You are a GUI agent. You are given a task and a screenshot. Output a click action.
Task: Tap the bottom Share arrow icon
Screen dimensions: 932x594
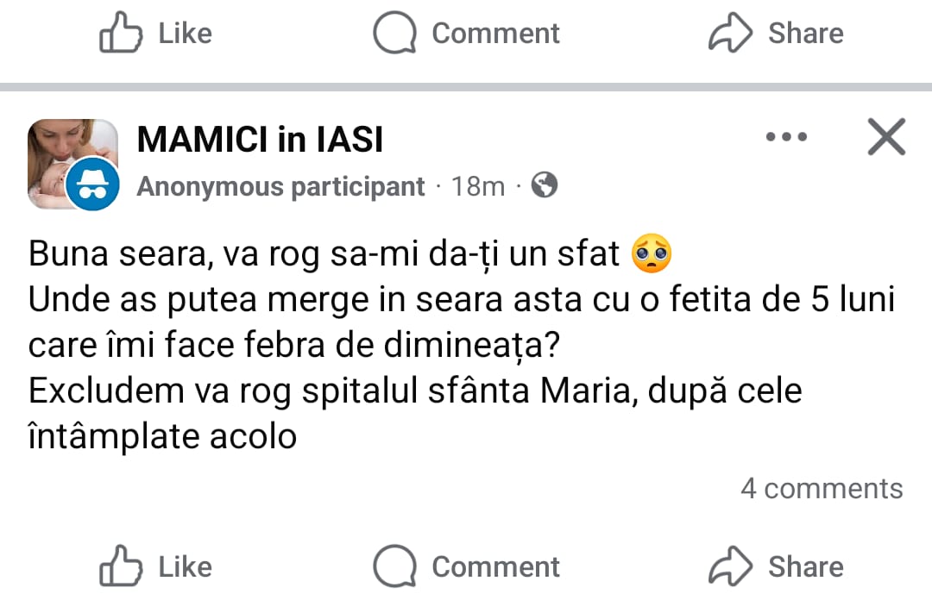pos(730,566)
